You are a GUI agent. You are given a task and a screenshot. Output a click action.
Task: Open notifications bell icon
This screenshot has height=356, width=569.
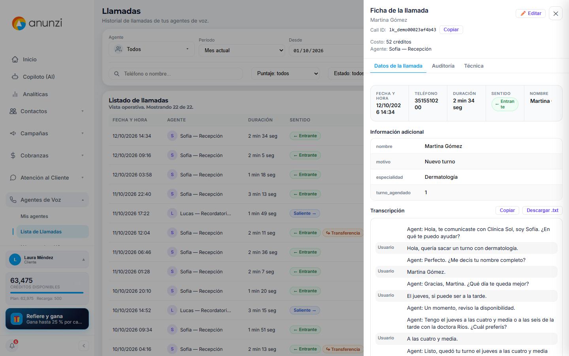point(12,346)
